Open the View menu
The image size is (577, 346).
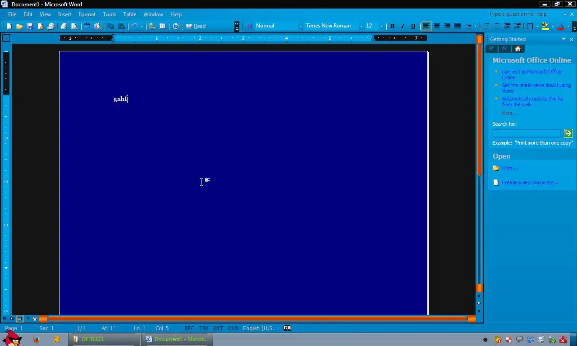click(x=45, y=14)
